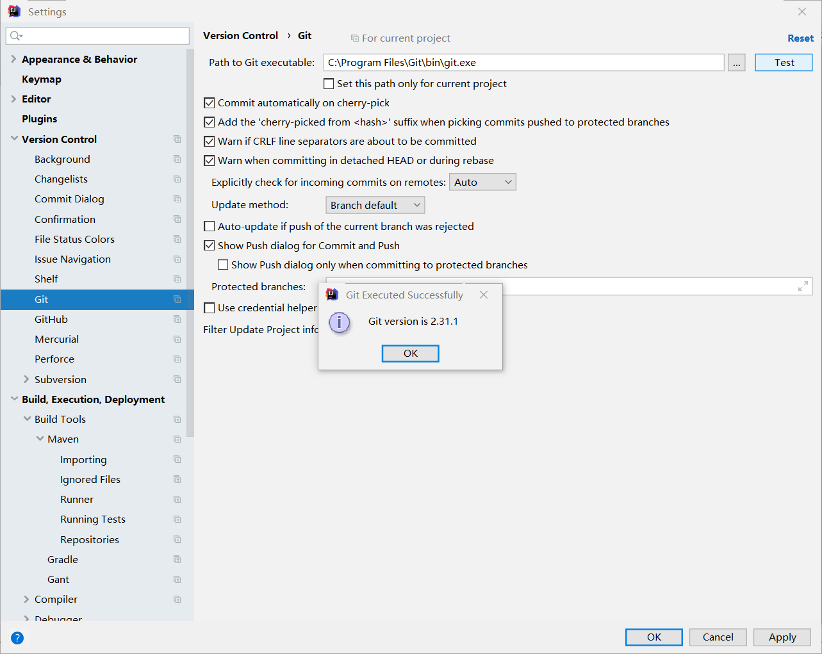Click Version Control in the breadcrumb
Viewport: 822px width, 654px height.
240,36
